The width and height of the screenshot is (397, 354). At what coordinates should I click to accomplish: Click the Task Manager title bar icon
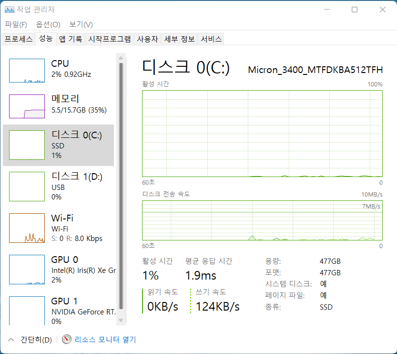pyautogui.click(x=10, y=10)
